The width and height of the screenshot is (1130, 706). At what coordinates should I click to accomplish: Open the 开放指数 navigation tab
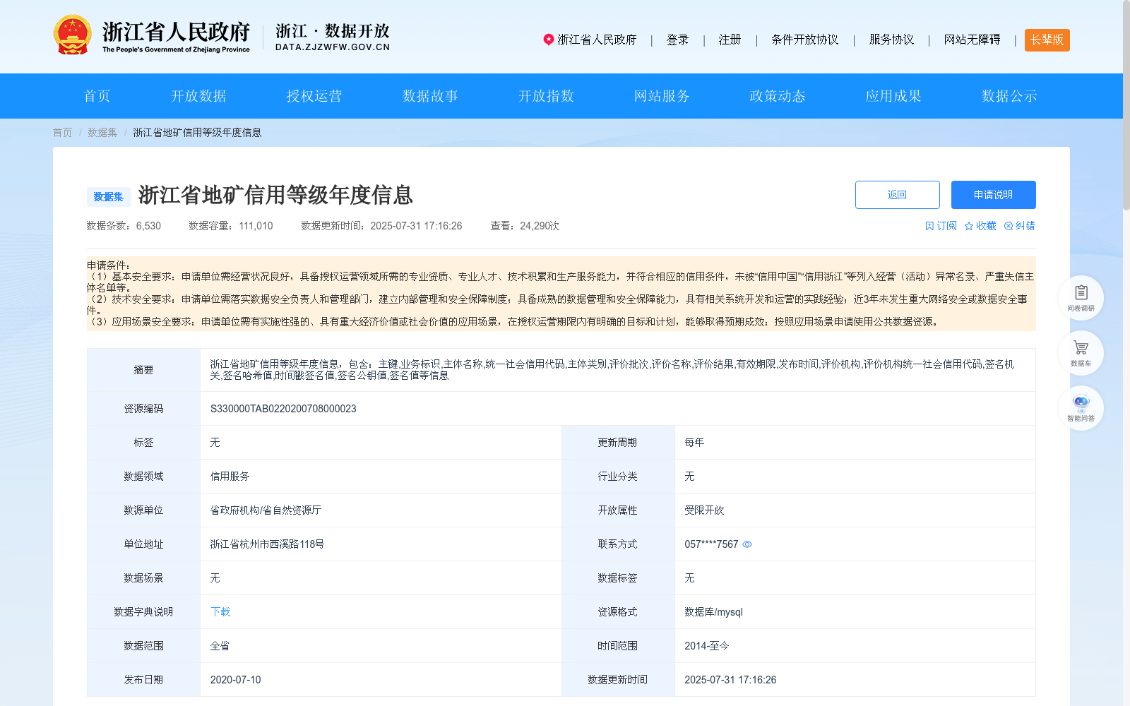click(546, 96)
